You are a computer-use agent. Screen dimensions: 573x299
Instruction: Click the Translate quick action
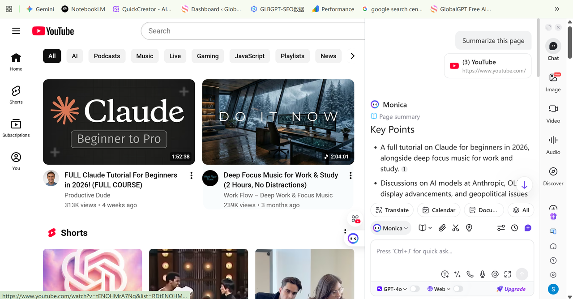point(392,210)
